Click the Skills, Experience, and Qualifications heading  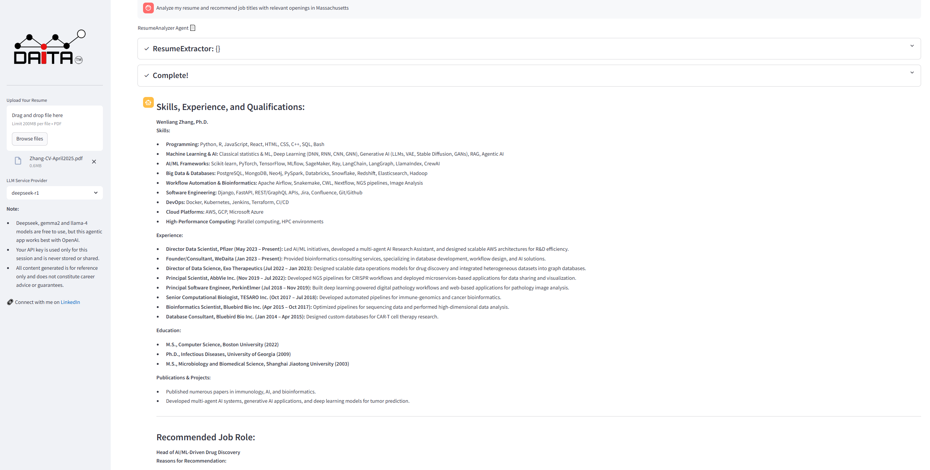pyautogui.click(x=230, y=107)
